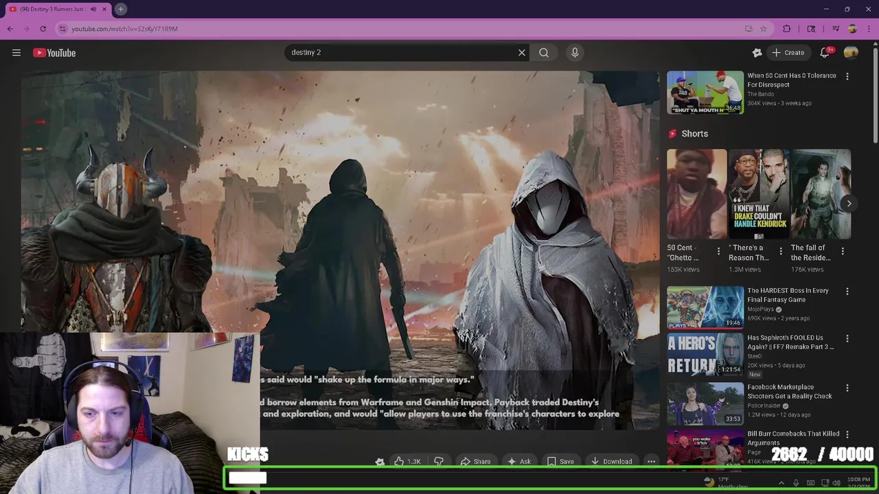This screenshot has height=494, width=879.
Task: Click the system tray microphone icon
Action: point(796,483)
